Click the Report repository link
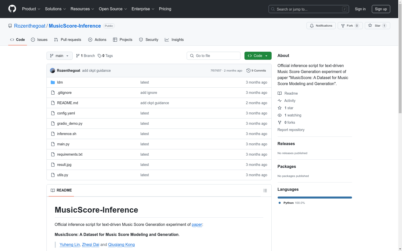Viewport: 402px width, 251px height. coord(291,130)
